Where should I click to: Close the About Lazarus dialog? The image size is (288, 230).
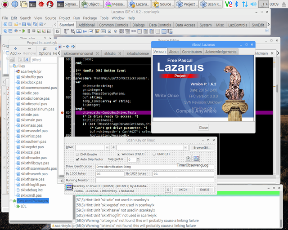point(203,128)
